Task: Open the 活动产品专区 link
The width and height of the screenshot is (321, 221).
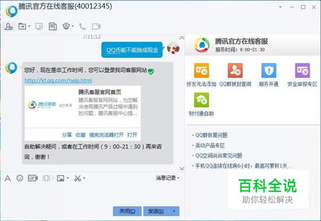Action: pos(210,146)
